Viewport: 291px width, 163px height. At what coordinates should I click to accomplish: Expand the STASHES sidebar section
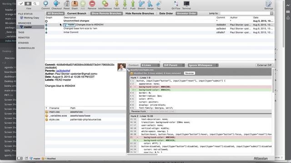pyautogui.click(x=23, y=43)
